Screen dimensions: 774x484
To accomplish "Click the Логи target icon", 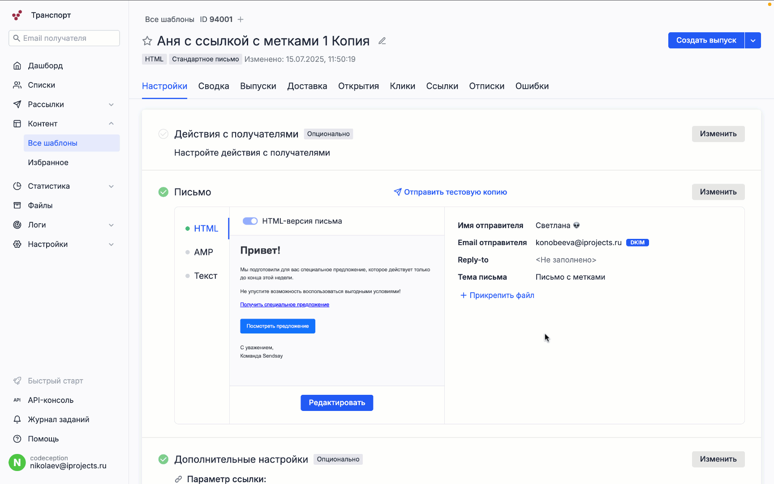I will [x=17, y=225].
